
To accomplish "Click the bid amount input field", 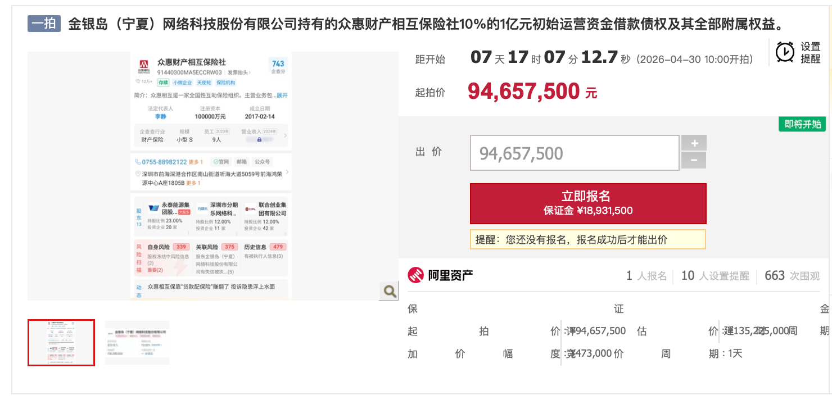I will pos(574,152).
